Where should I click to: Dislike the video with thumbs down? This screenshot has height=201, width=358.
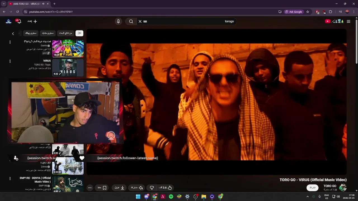point(152,188)
